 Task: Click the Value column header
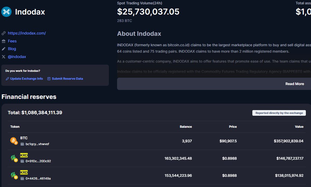(299, 127)
